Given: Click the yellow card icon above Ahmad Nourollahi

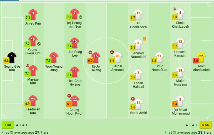Looking at the screenshot, I should click(145, 38).
